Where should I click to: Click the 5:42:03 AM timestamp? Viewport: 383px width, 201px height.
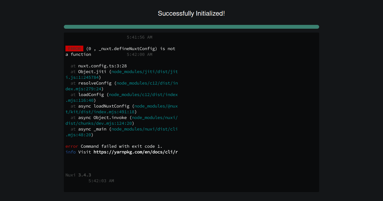(x=101, y=181)
